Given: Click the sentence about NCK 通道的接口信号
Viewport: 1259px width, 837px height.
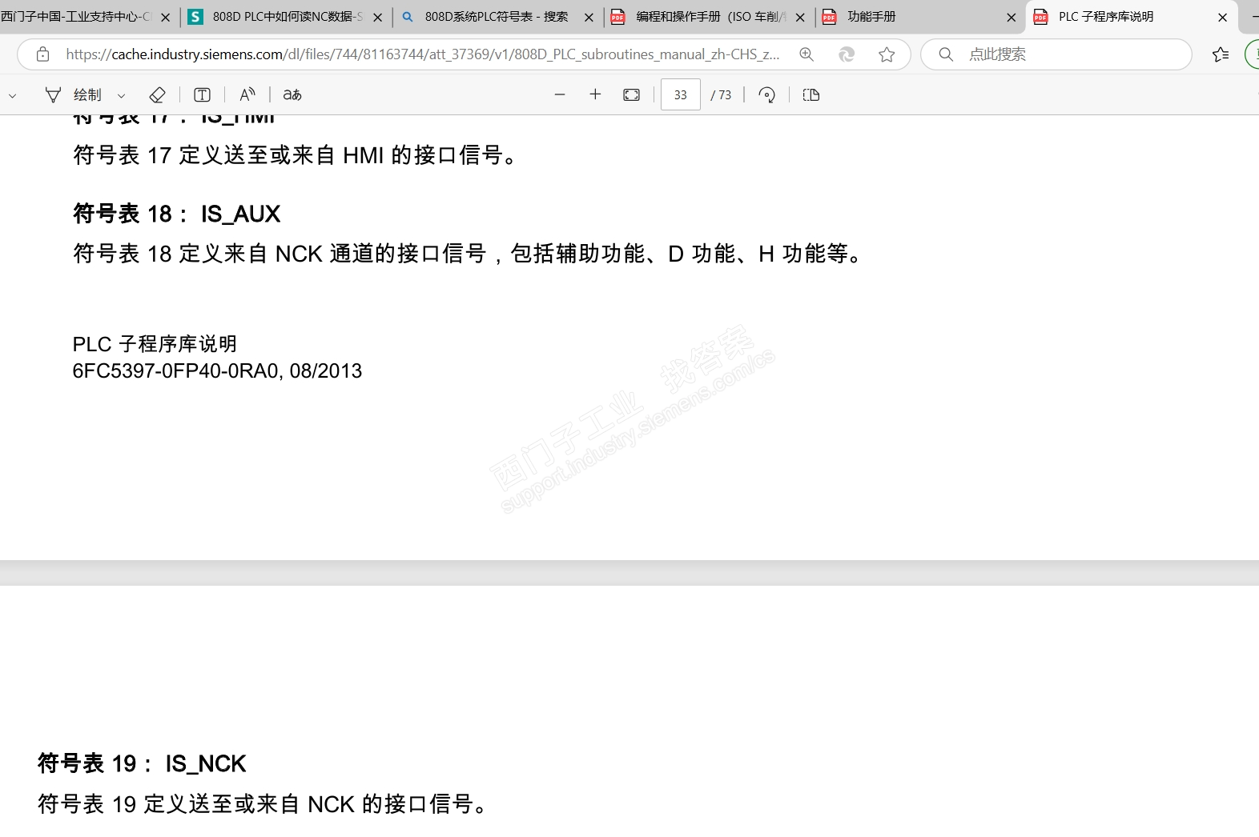Looking at the screenshot, I should point(469,254).
